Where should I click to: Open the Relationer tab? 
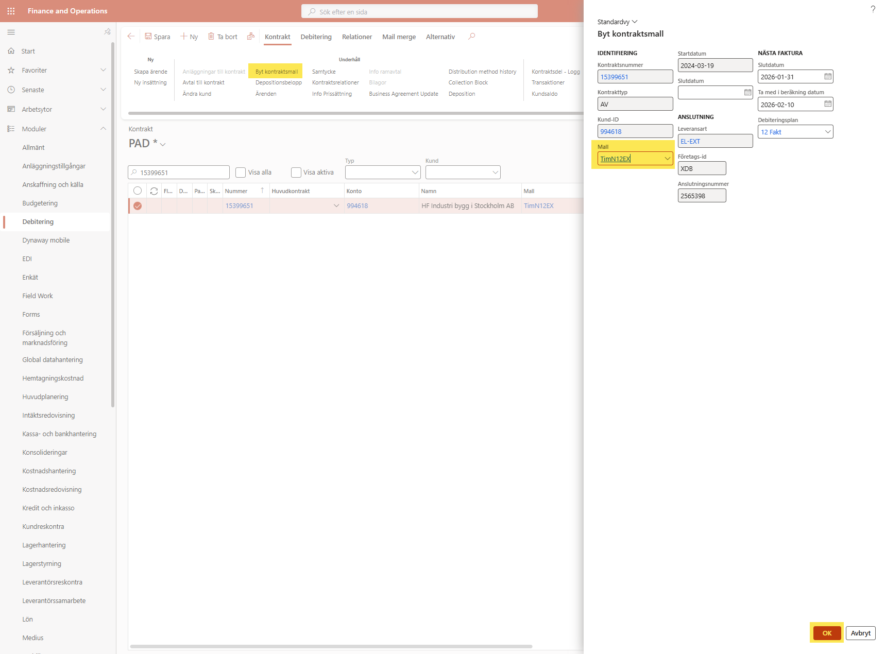coord(356,37)
